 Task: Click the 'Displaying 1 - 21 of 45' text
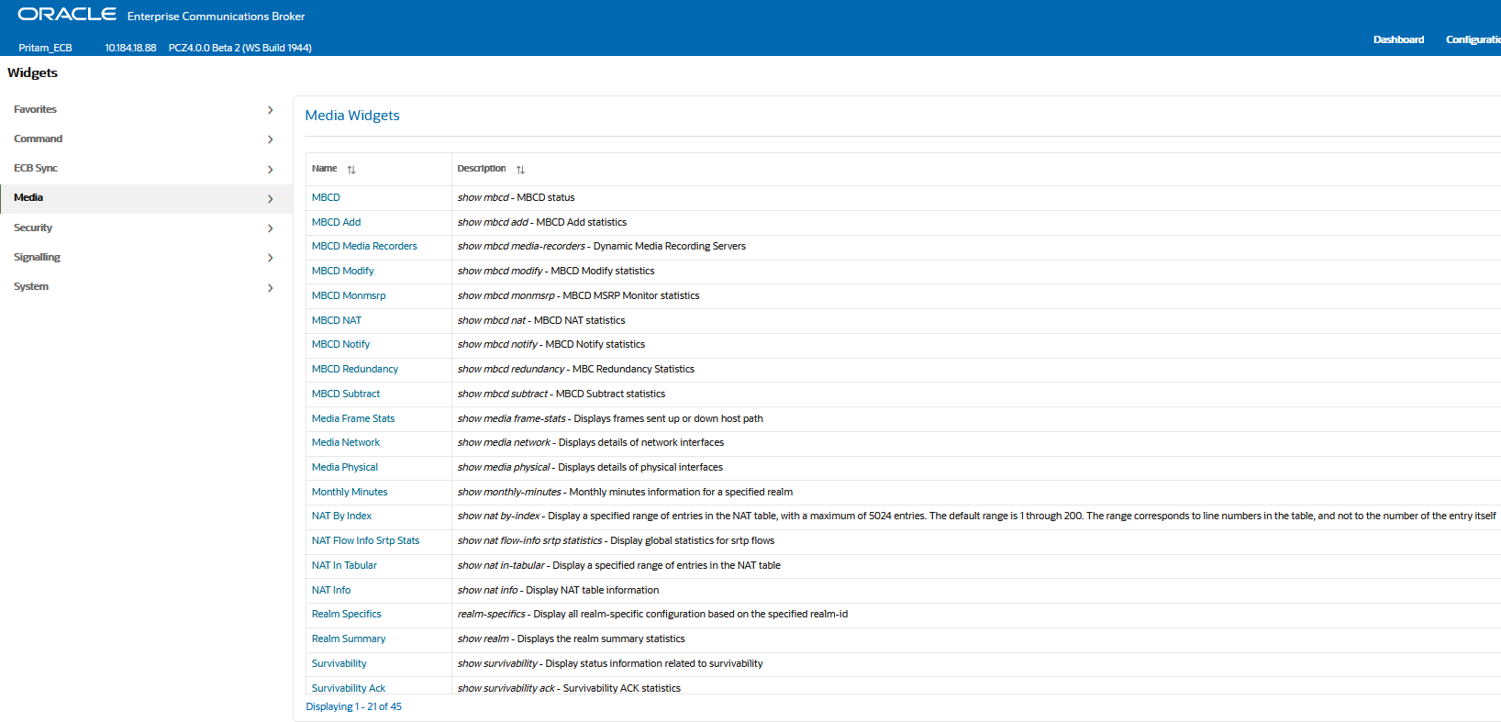click(353, 706)
